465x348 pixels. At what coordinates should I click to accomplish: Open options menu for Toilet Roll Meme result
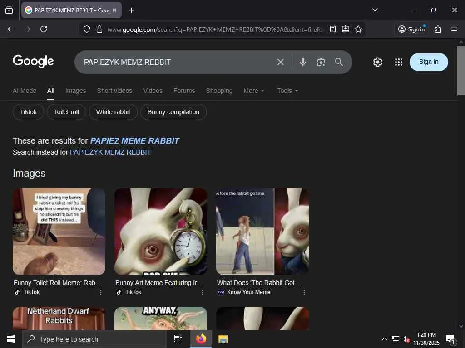101,292
